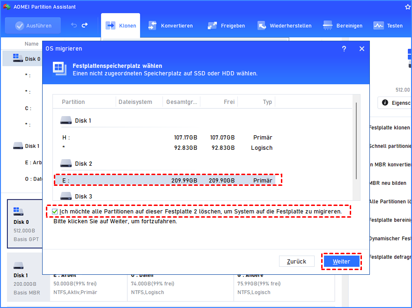Click the help question mark in dialog
This screenshot has width=412, height=308.
coord(344,49)
